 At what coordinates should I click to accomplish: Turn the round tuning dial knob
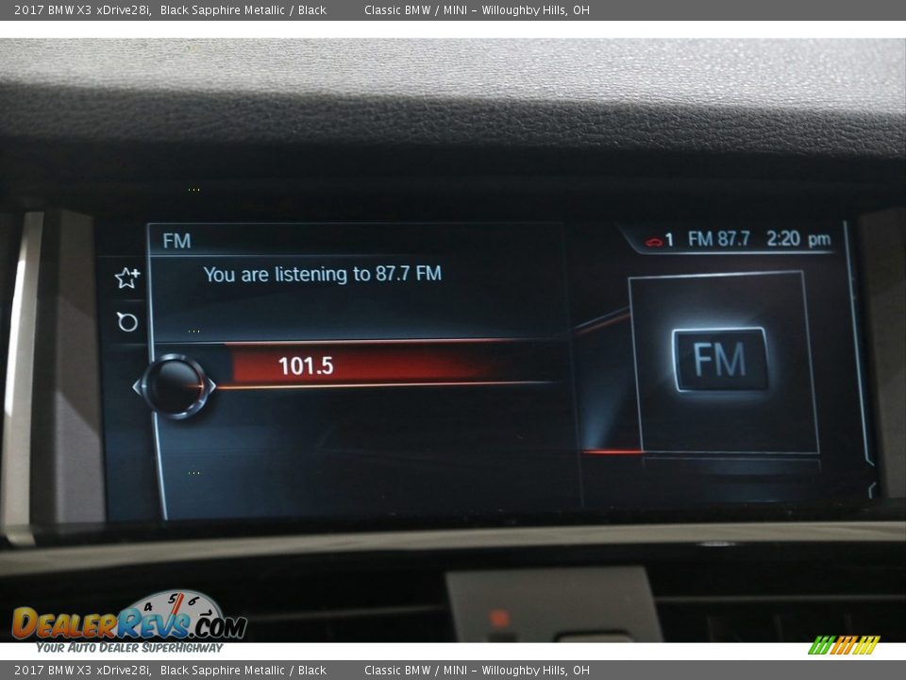coord(174,385)
